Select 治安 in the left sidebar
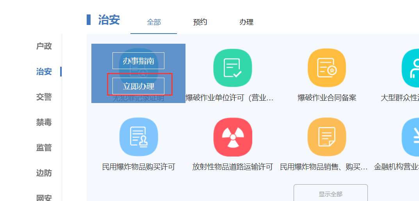Screen dimensions: 419x201 (44, 72)
